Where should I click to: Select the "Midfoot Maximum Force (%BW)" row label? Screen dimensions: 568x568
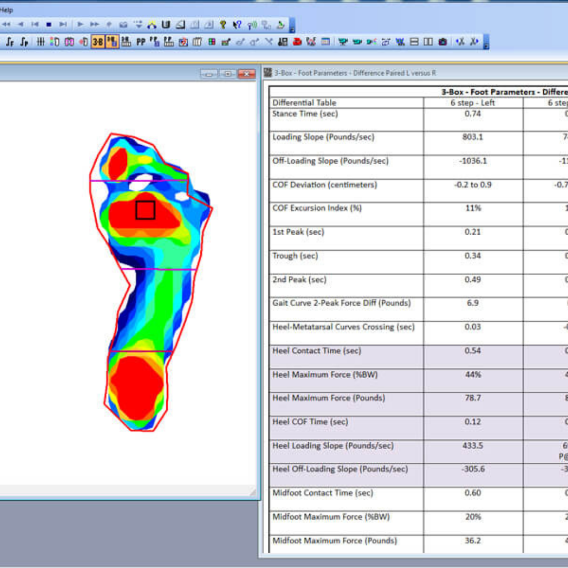coord(331,516)
